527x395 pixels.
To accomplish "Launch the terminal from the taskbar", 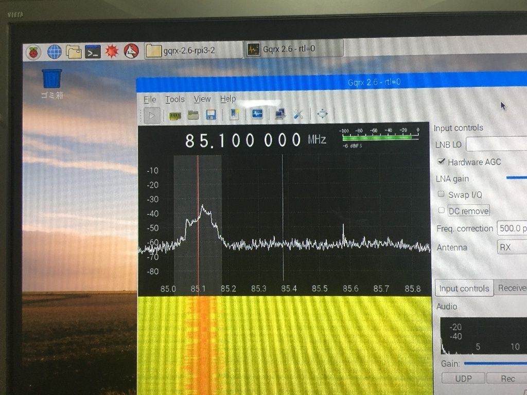I will (x=93, y=52).
